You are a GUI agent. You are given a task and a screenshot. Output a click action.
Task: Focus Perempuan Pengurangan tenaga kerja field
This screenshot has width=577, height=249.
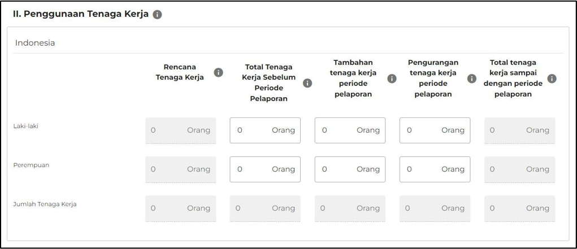tap(435, 169)
